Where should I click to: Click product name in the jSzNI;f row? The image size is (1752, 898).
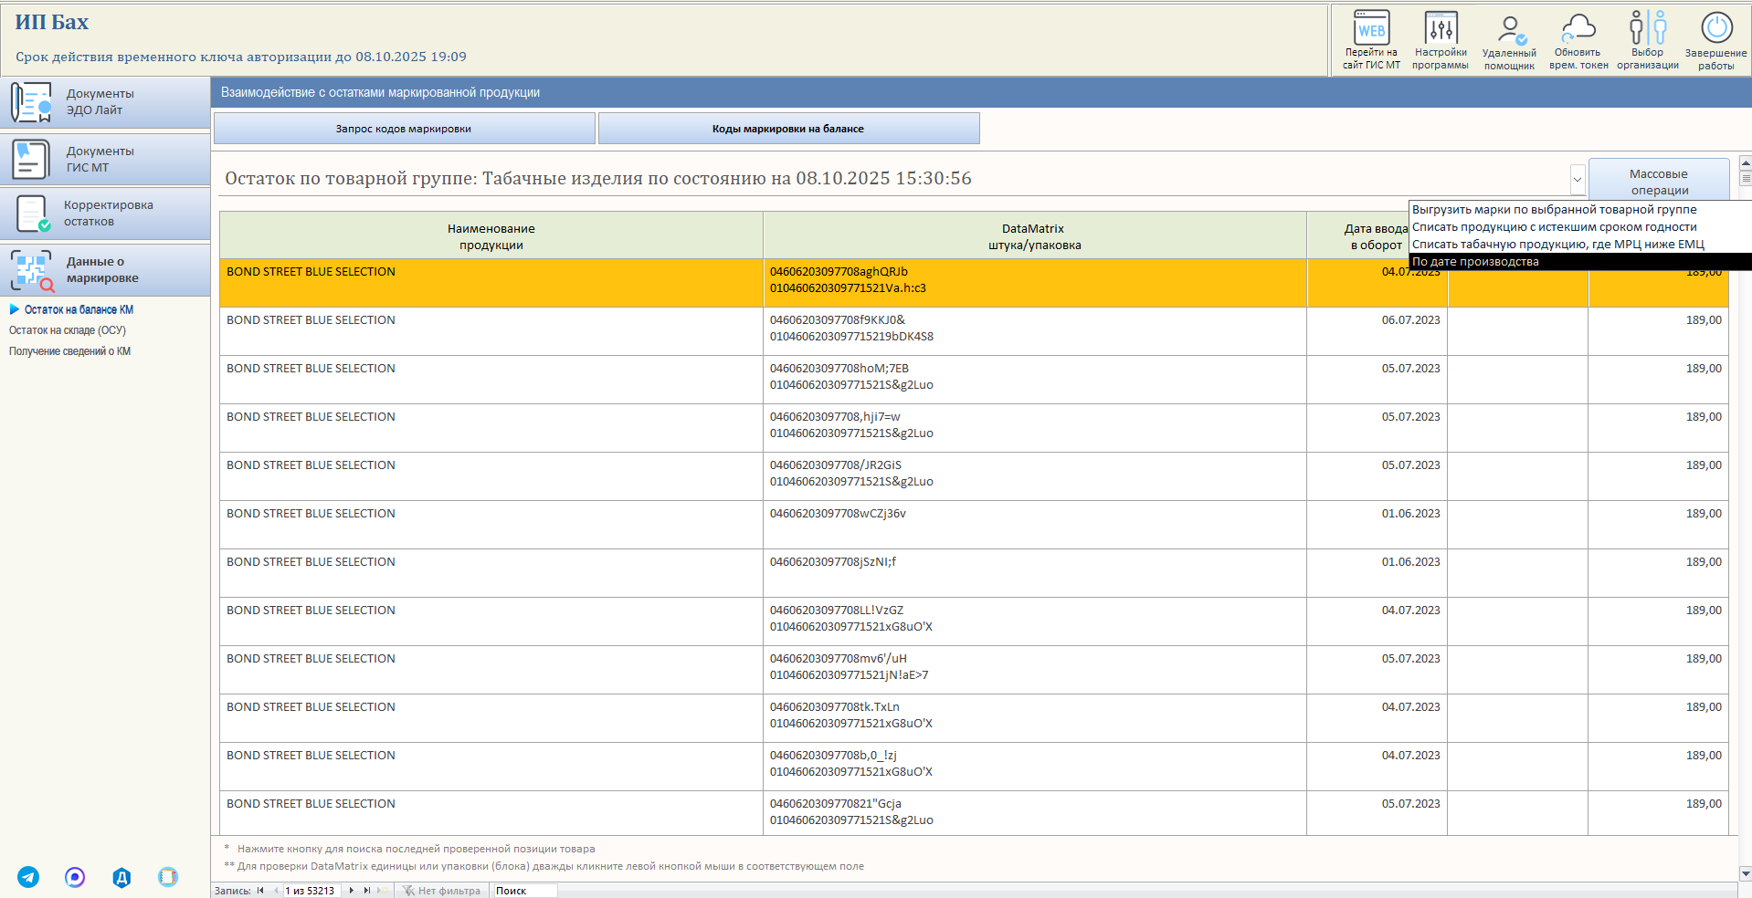pyautogui.click(x=311, y=562)
